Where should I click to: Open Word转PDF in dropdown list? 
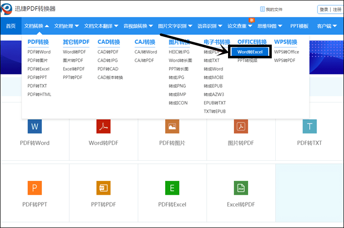74,52
